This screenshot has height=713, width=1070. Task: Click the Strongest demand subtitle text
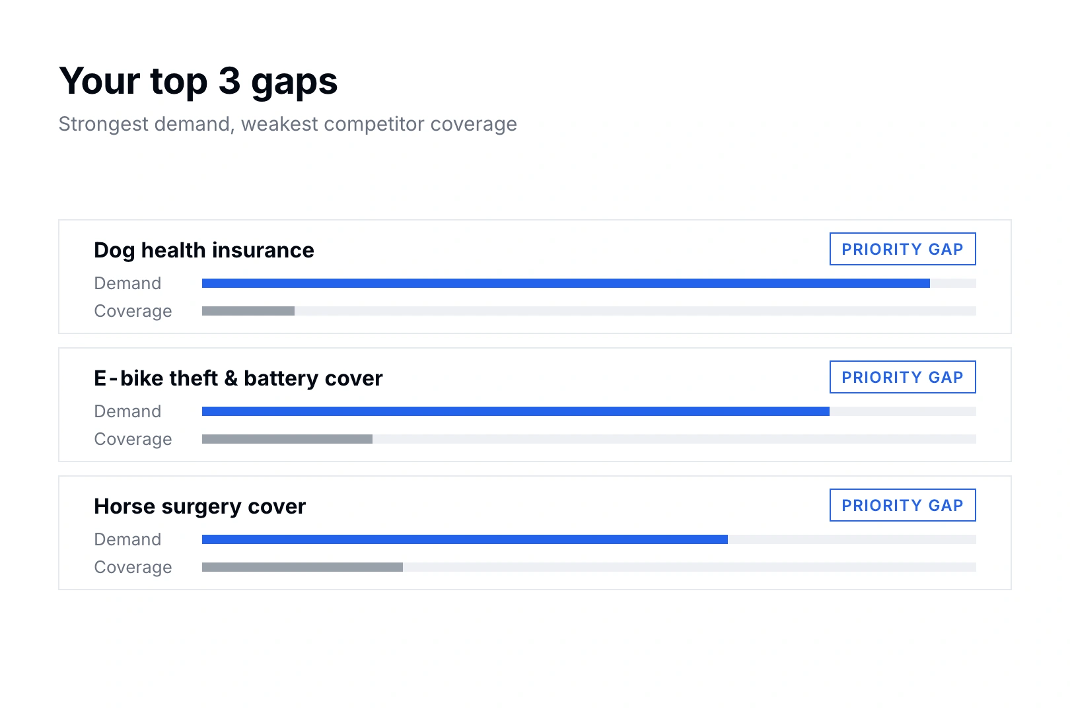tap(288, 124)
